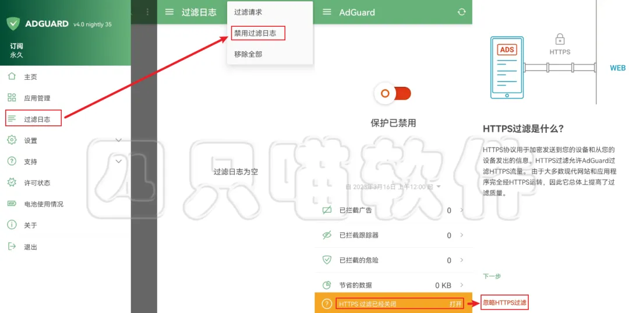The height and width of the screenshot is (313, 629).
Task: Click the 订阅 永久 subscription status
Action: 16,51
